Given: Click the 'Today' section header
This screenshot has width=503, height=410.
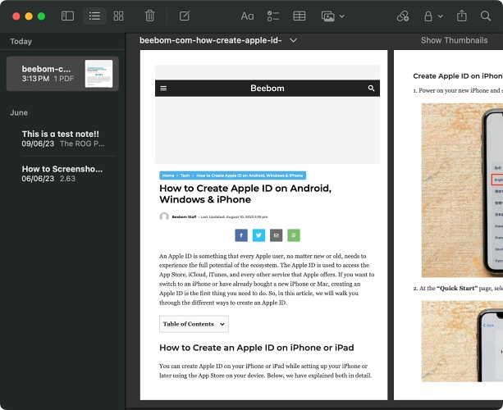Looking at the screenshot, I should coord(21,41).
